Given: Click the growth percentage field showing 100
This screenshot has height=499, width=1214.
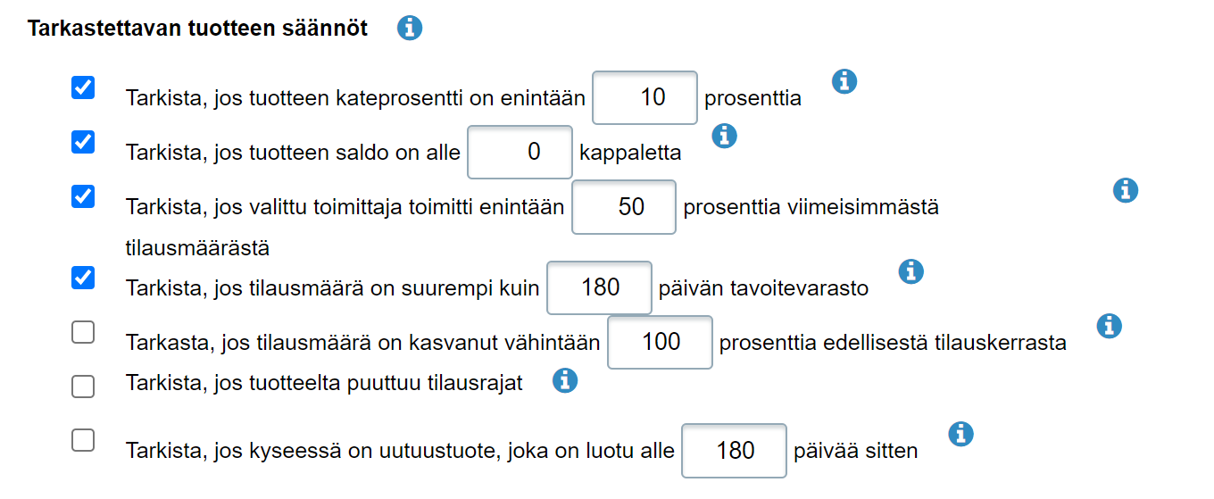Looking at the screenshot, I should click(660, 342).
